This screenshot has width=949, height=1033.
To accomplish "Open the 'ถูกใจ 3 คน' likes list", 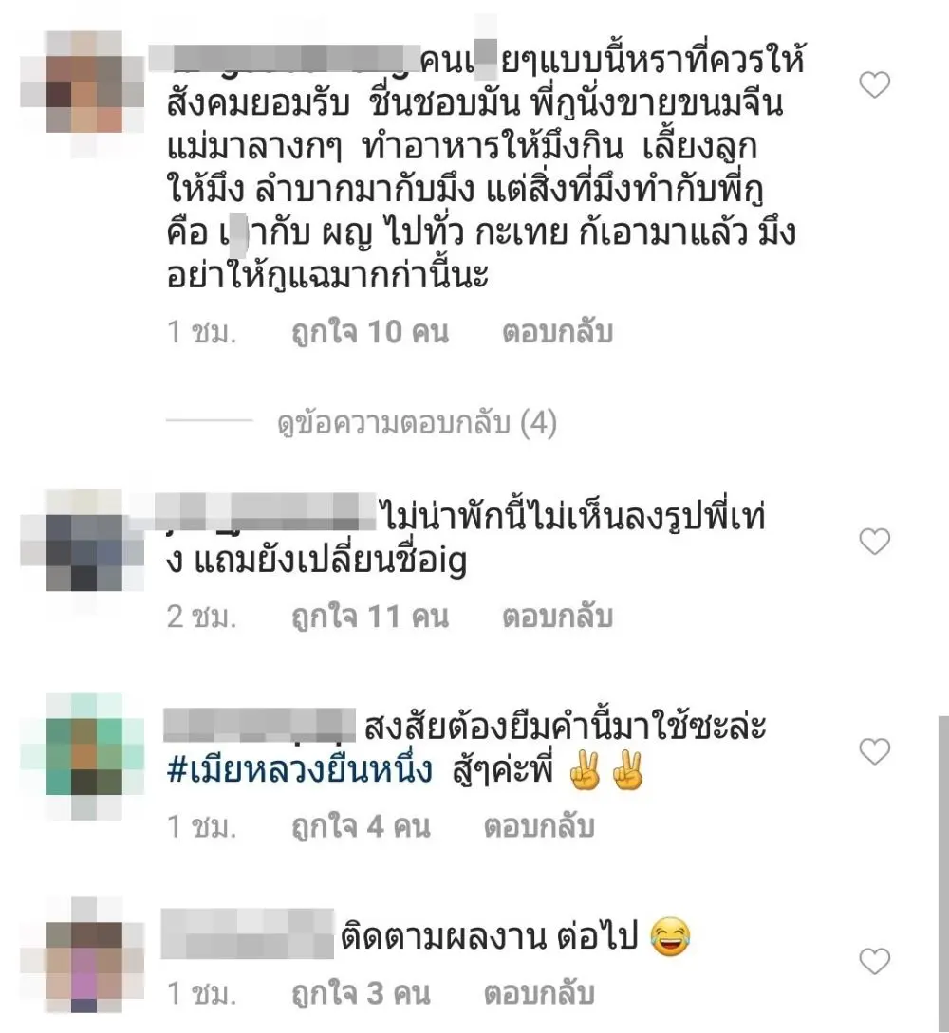I will pos(362,993).
